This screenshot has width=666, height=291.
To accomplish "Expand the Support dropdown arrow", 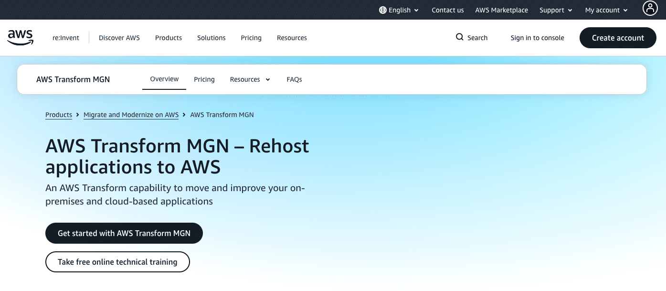I will coord(570,11).
